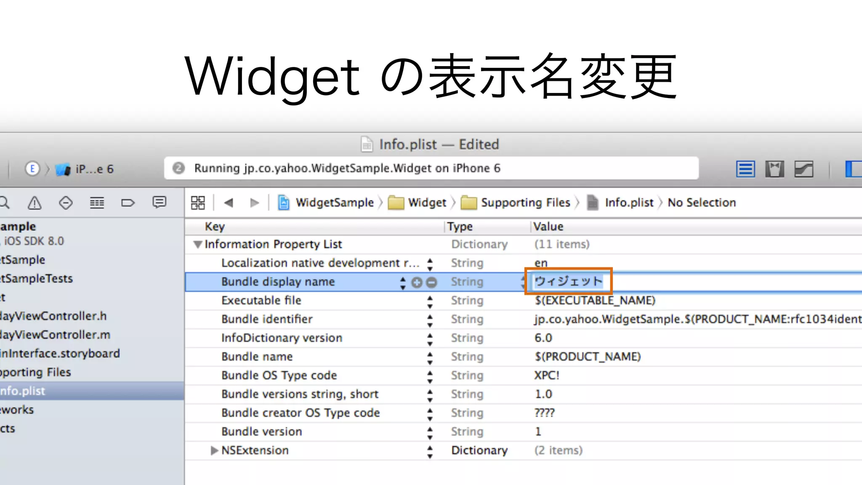Open key stepper for Bundle identifier row
This screenshot has width=862, height=485.
coord(430,320)
